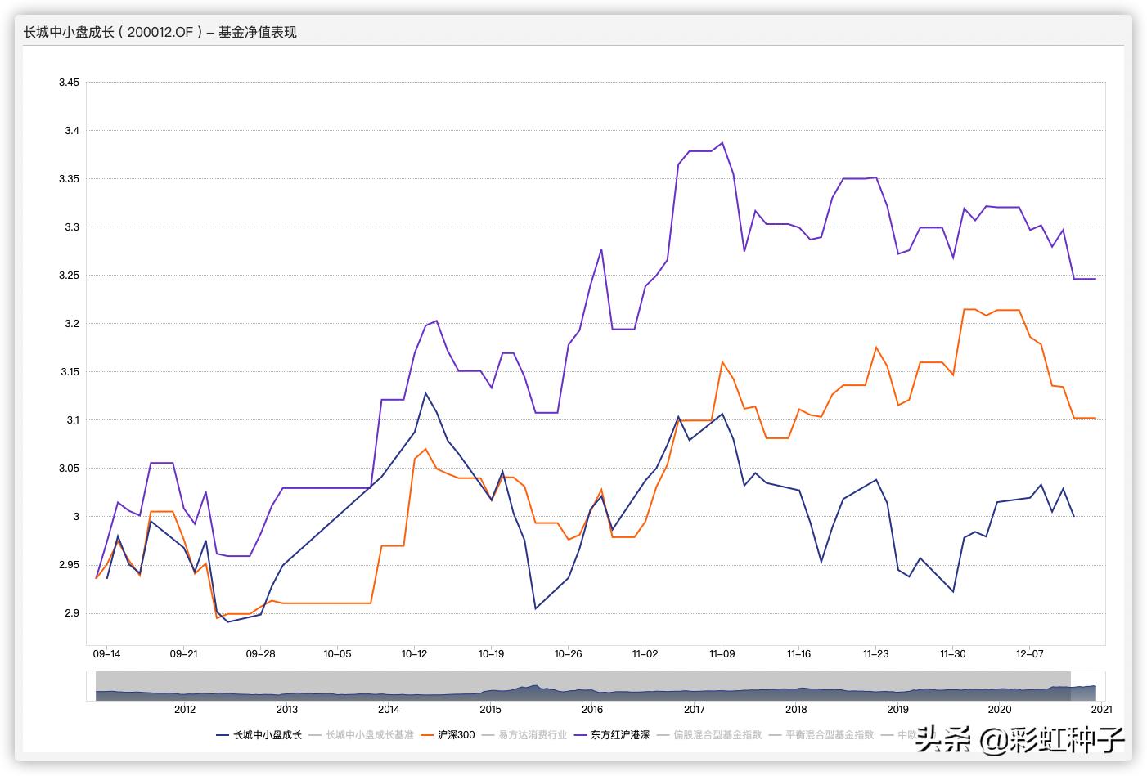
Task: Click the 2018 navigator year label
Action: point(796,710)
